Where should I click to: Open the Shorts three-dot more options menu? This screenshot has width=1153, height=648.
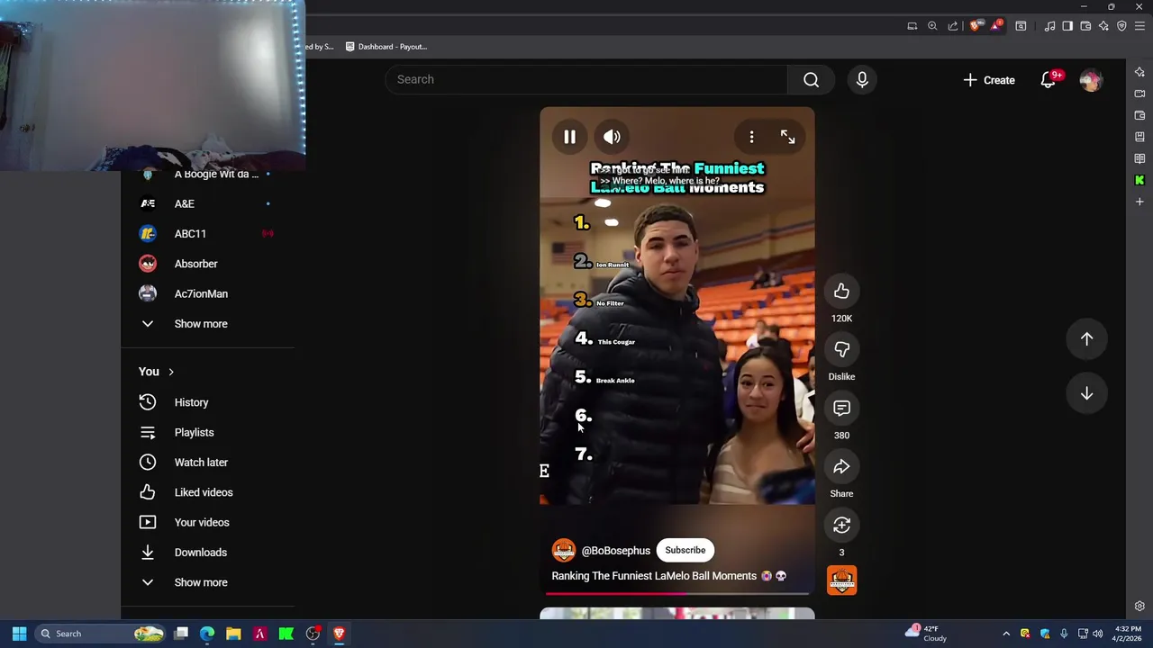pos(751,137)
